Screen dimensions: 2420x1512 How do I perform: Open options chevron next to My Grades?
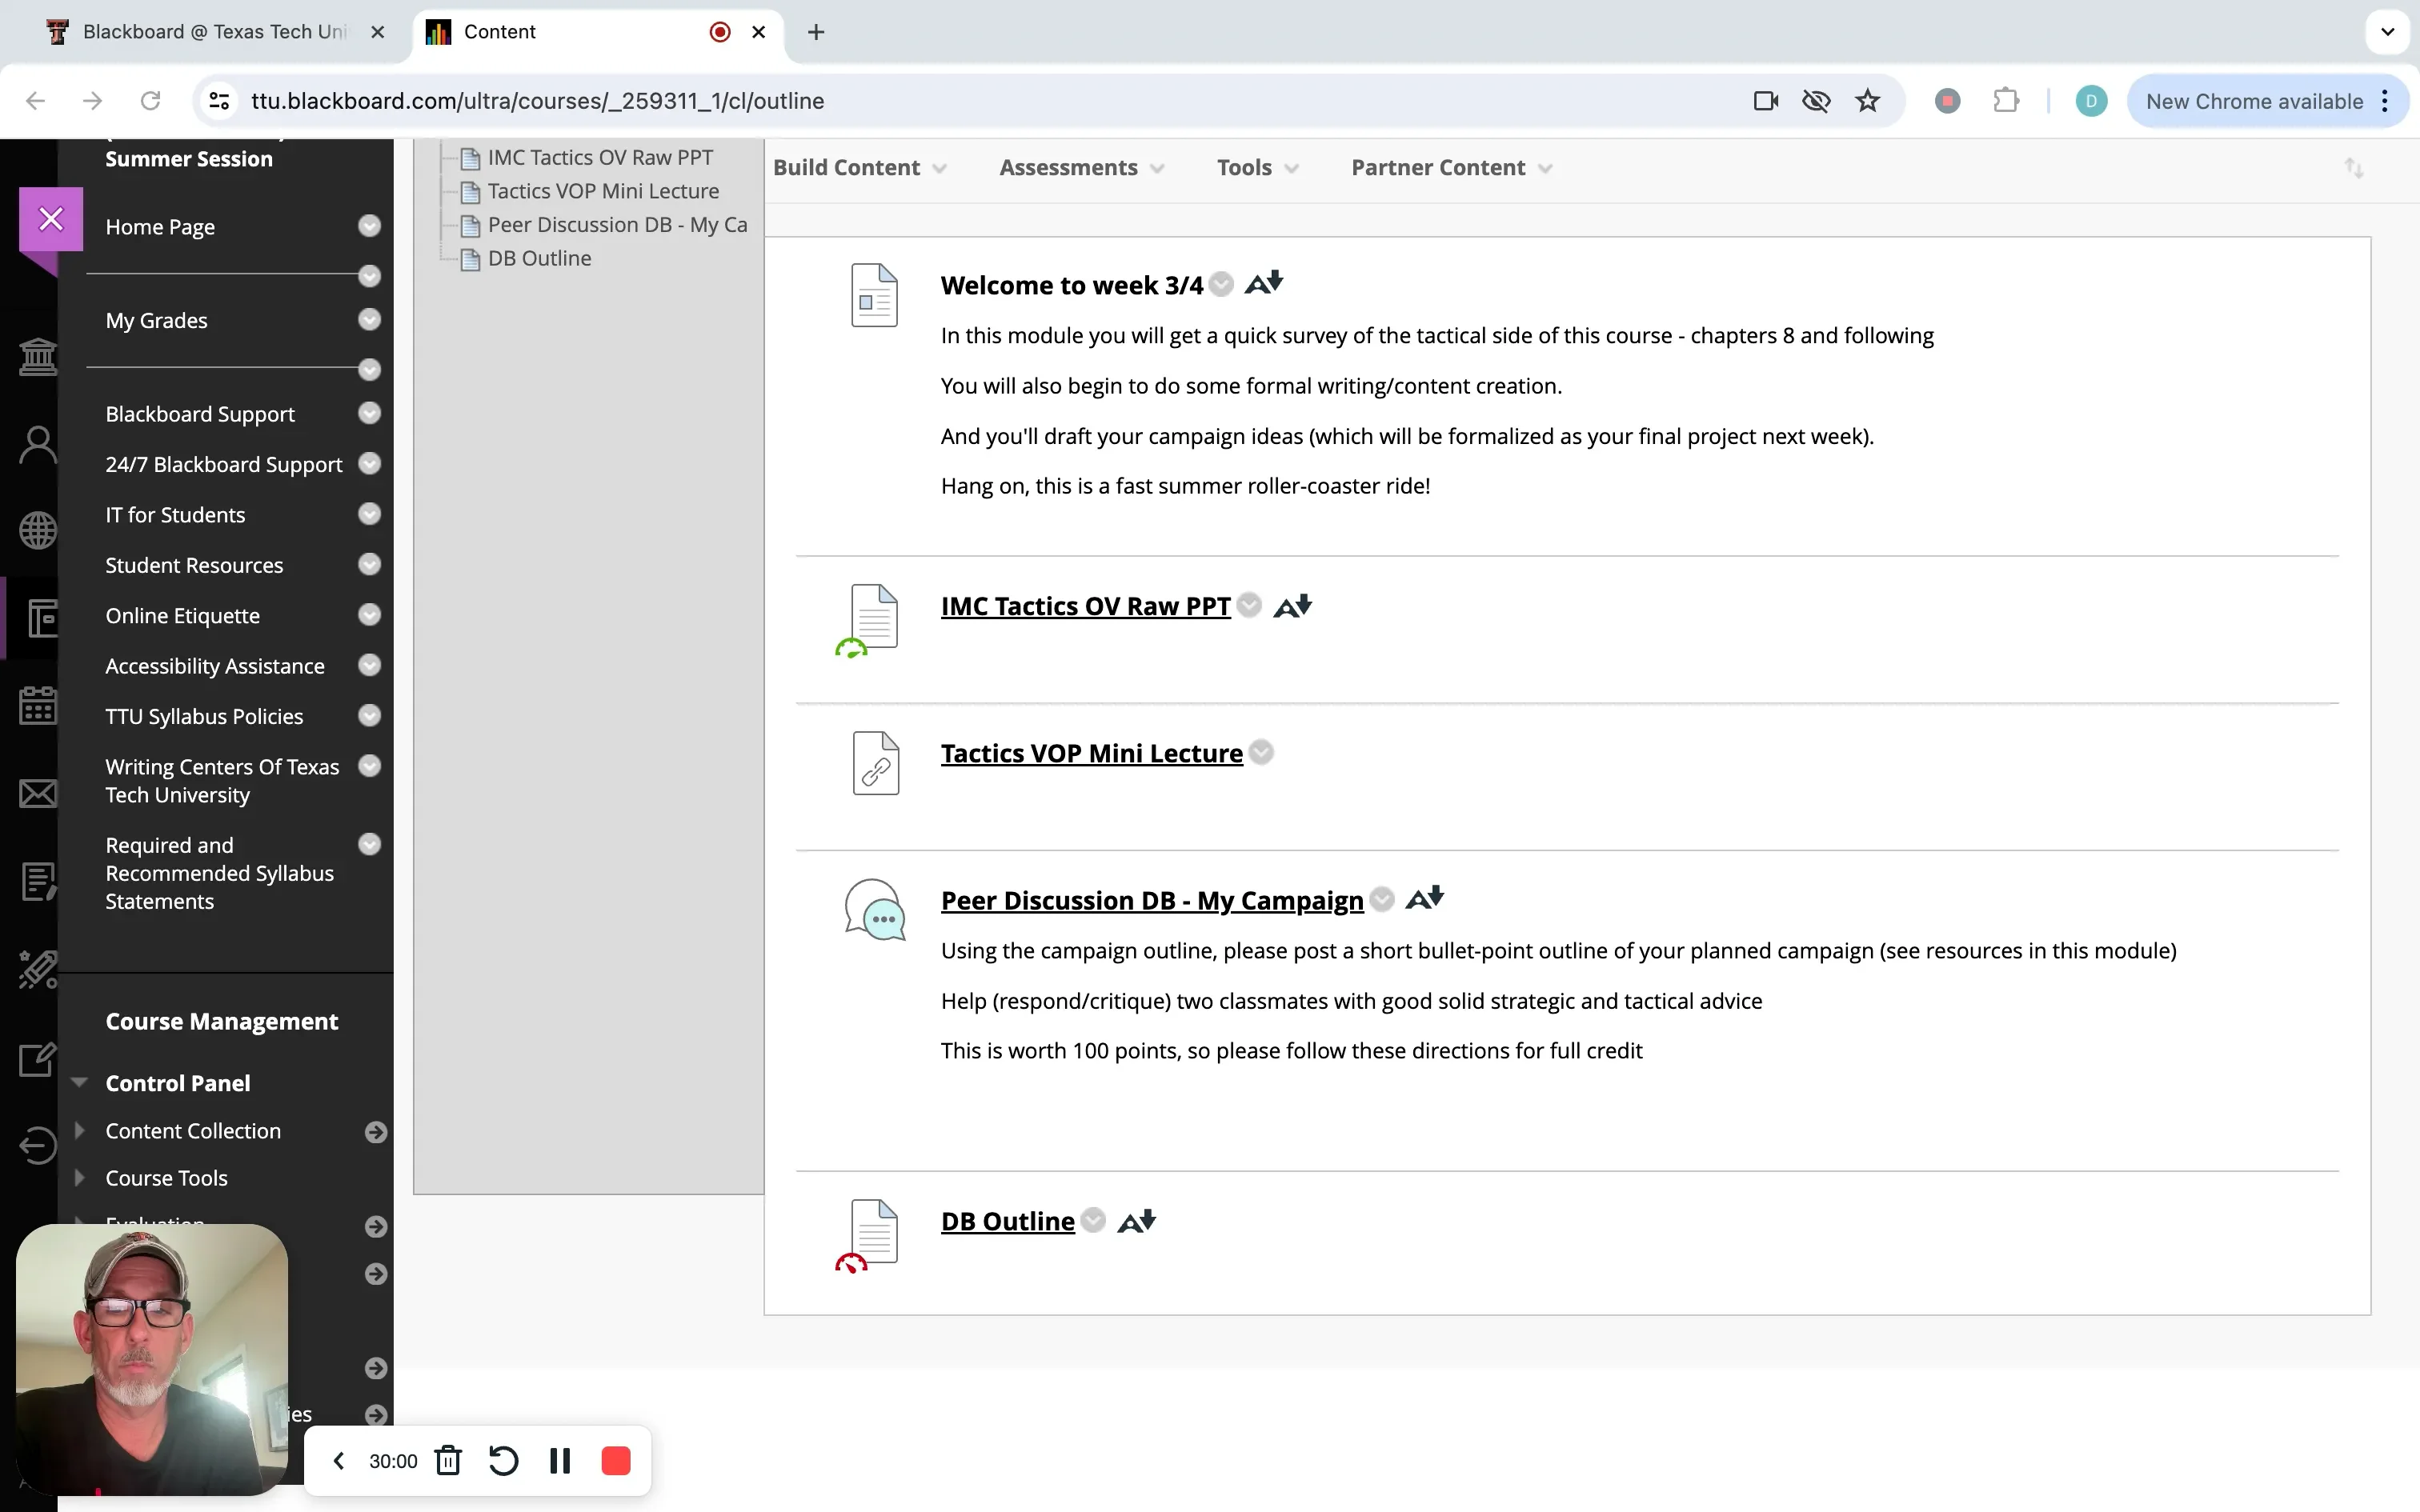[370, 319]
